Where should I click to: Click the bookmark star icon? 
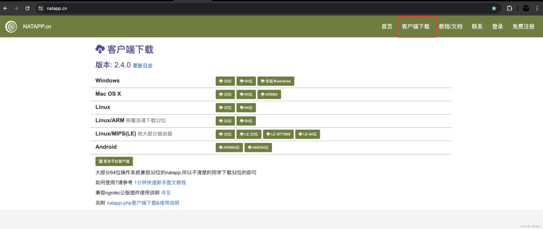point(494,9)
